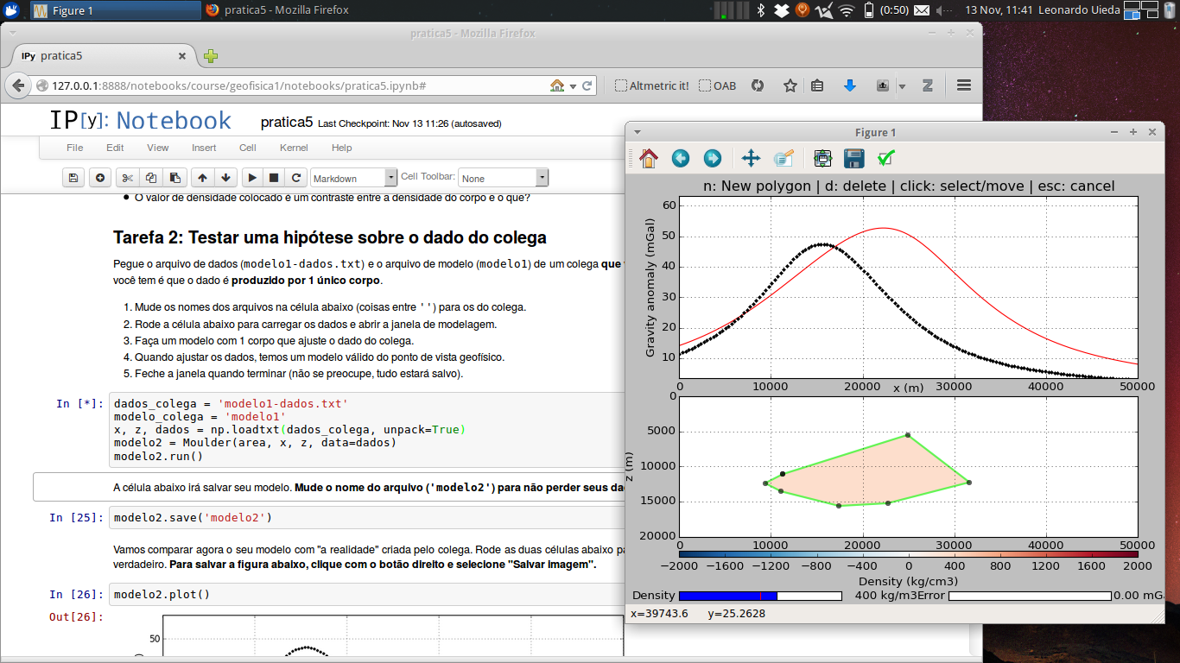Open cell type dropdown showing Markdown
Viewport: 1180px width, 663px height.
[353, 178]
